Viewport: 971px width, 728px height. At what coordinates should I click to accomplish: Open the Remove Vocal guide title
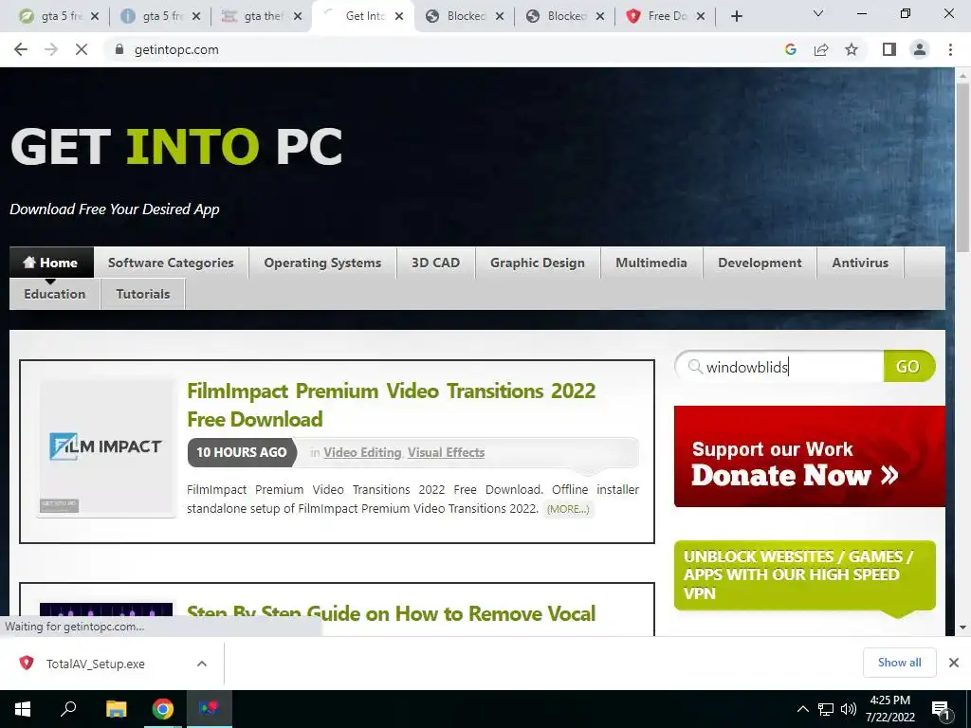(x=392, y=614)
